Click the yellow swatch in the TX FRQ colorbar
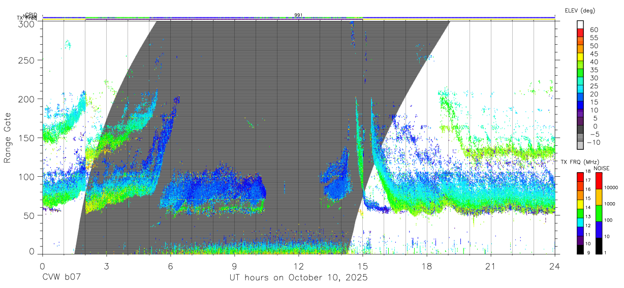624x288 pixels. coord(580,204)
